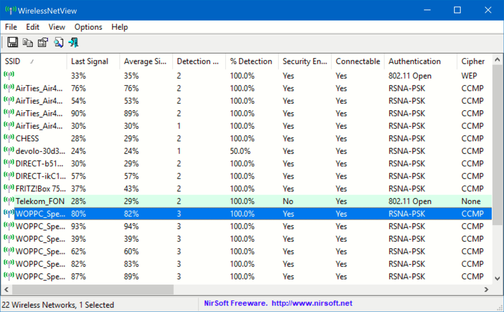Open the File menu
The width and height of the screenshot is (504, 312).
[x=11, y=27]
